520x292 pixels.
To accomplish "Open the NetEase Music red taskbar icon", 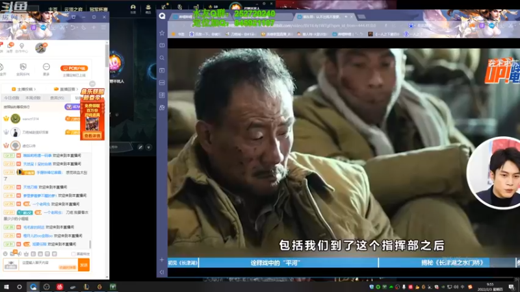I will pyautogui.click(x=60, y=287).
